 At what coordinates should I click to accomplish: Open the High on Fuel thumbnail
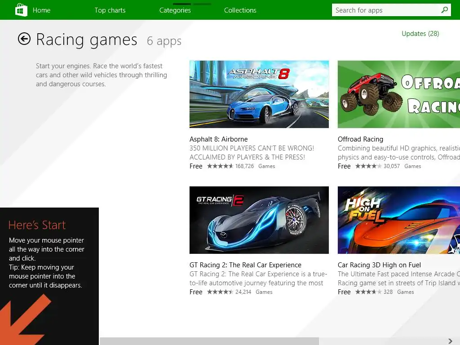coord(399,220)
